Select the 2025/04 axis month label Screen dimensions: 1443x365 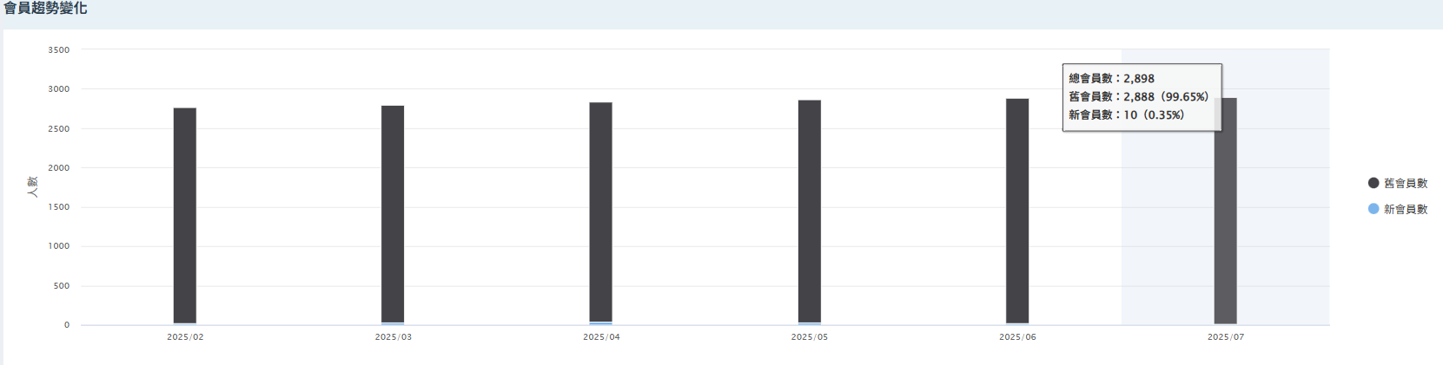(x=601, y=337)
